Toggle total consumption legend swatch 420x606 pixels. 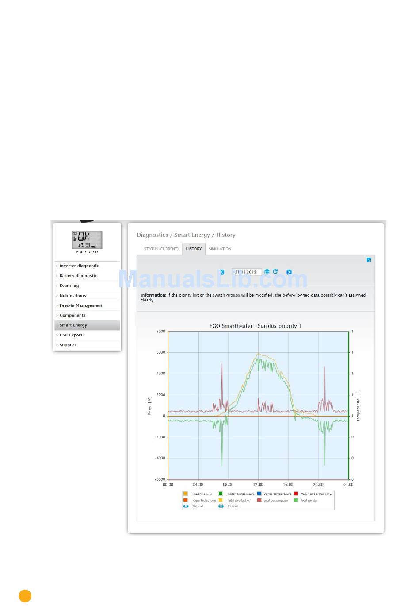pos(259,500)
